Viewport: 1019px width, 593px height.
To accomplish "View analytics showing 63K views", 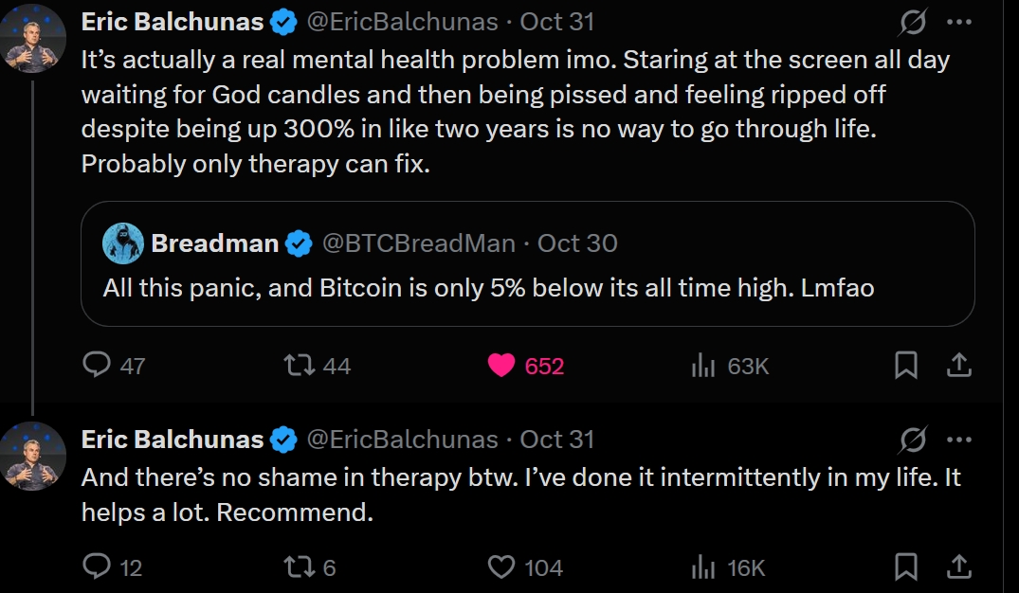I will click(702, 365).
